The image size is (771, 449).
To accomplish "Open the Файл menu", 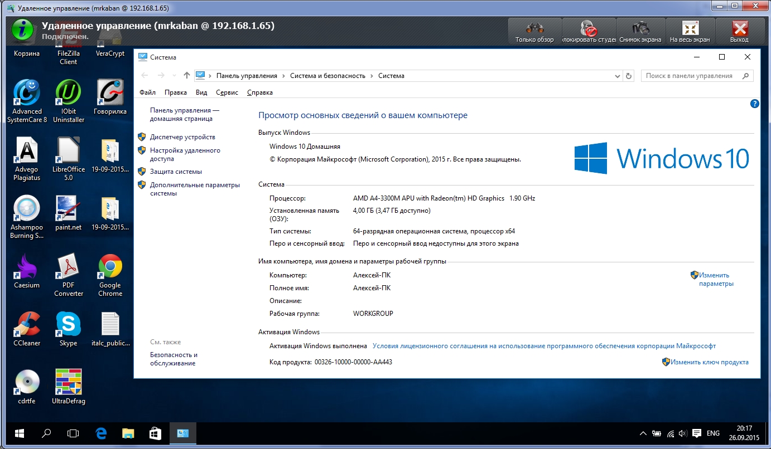I will pyautogui.click(x=147, y=92).
